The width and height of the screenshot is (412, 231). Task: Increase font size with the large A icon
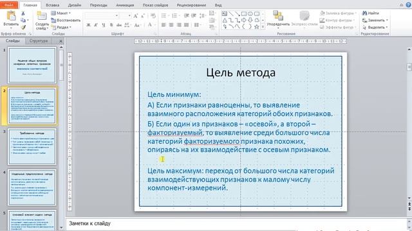pyautogui.click(x=135, y=16)
